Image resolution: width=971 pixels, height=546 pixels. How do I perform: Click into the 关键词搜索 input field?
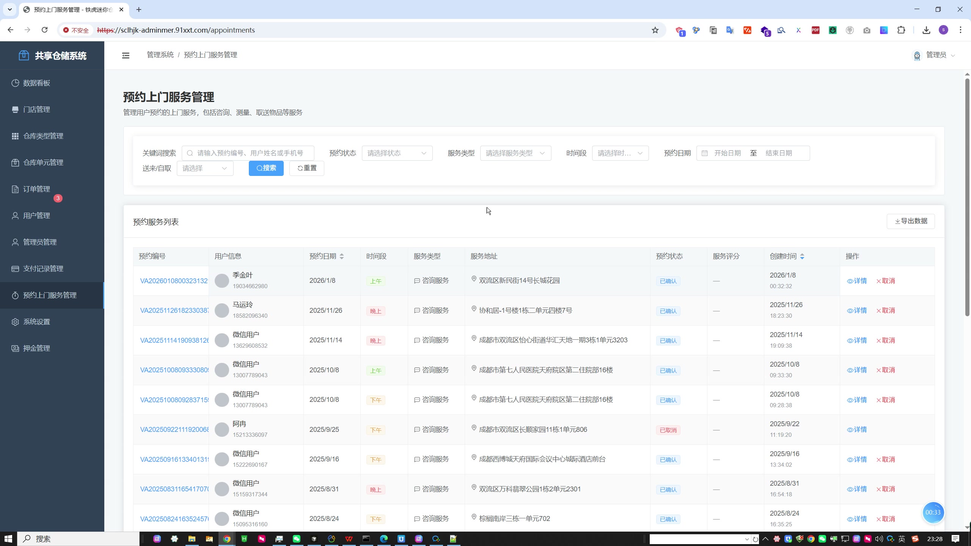pos(250,153)
